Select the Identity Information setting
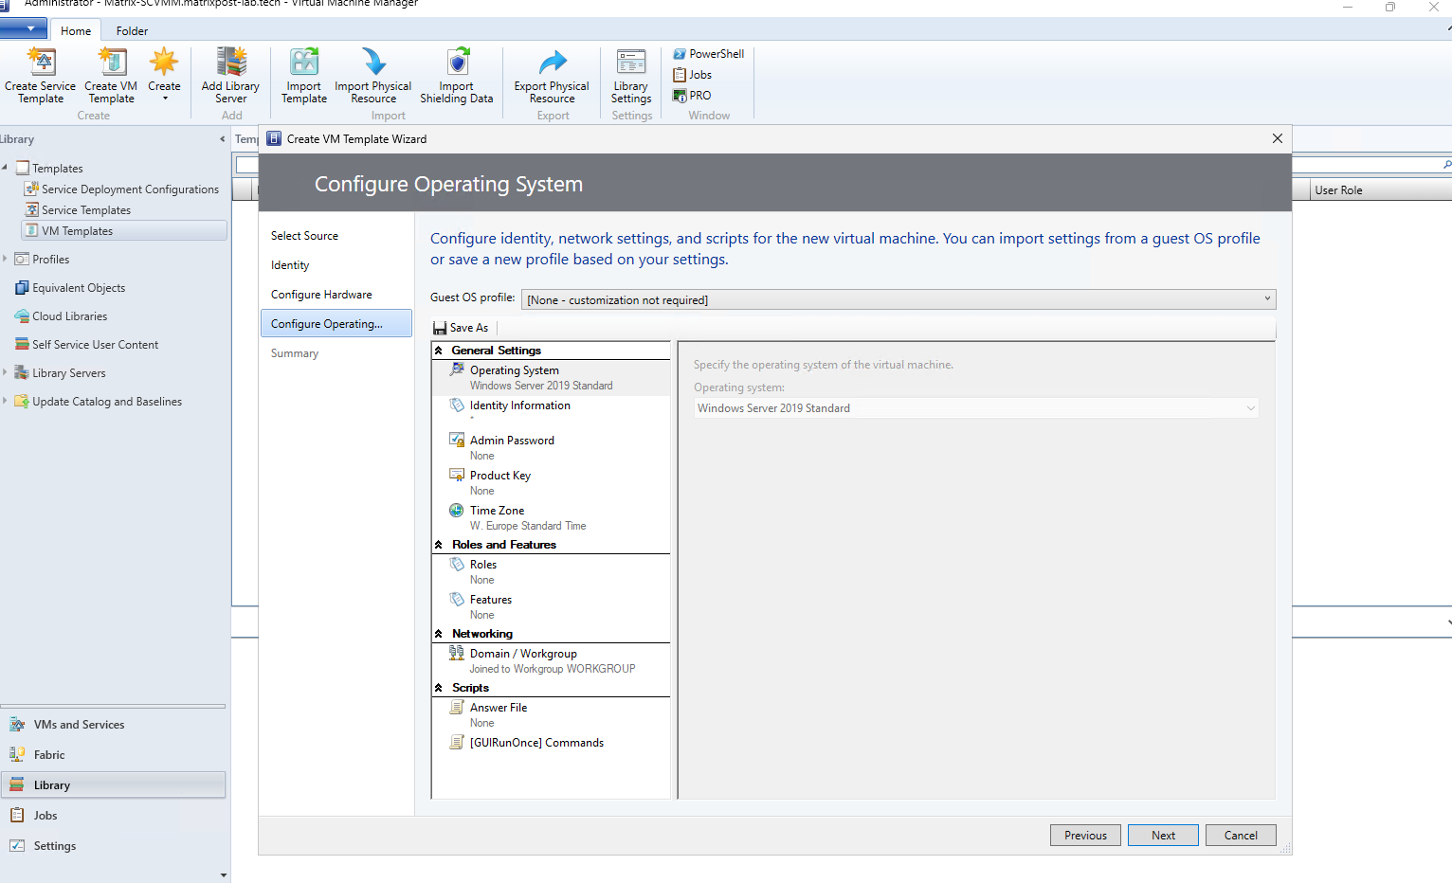The height and width of the screenshot is (883, 1452). 552,412
